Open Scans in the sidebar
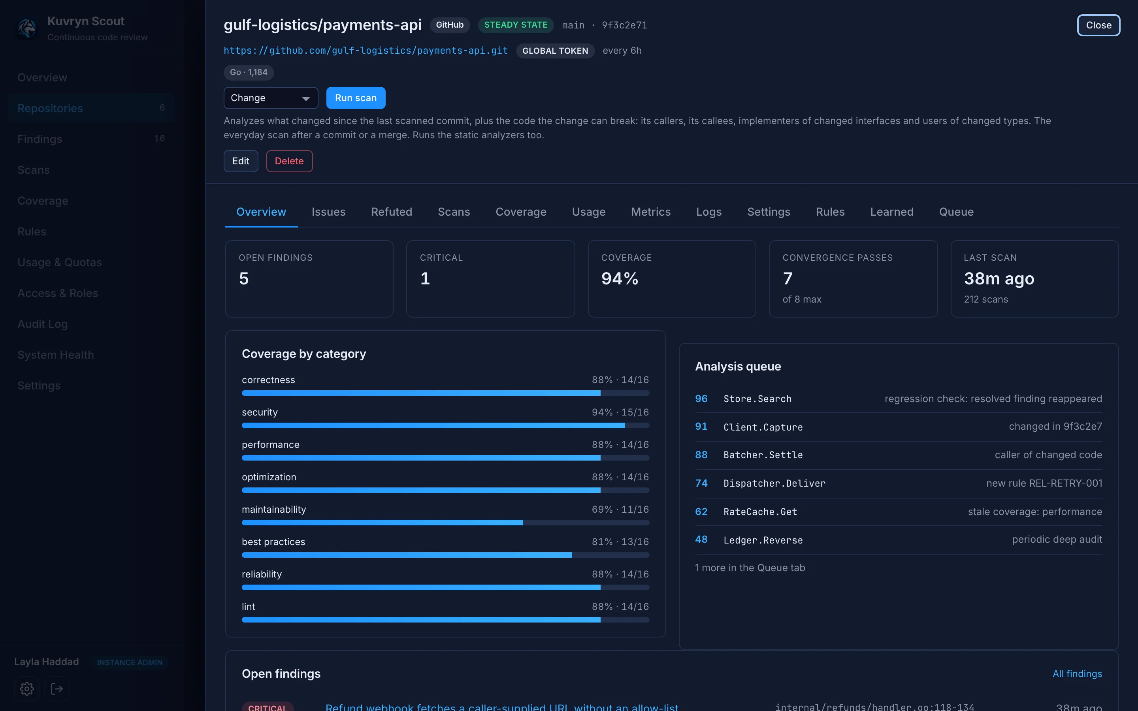This screenshot has width=1138, height=711. pos(91,170)
